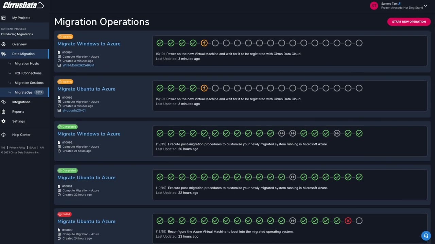The width and height of the screenshot is (435, 244).
Task: Click START NEW OPERATION button
Action: coord(409,22)
